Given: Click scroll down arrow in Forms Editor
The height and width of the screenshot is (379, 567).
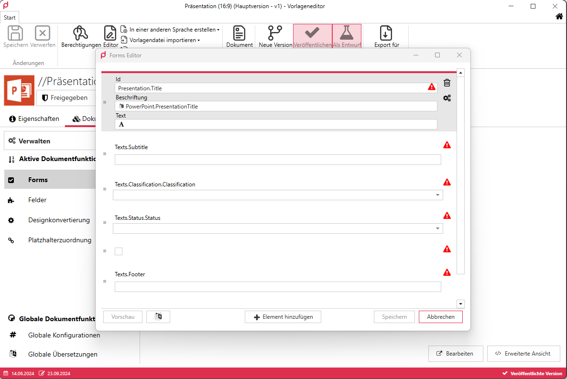Looking at the screenshot, I should tap(461, 304).
